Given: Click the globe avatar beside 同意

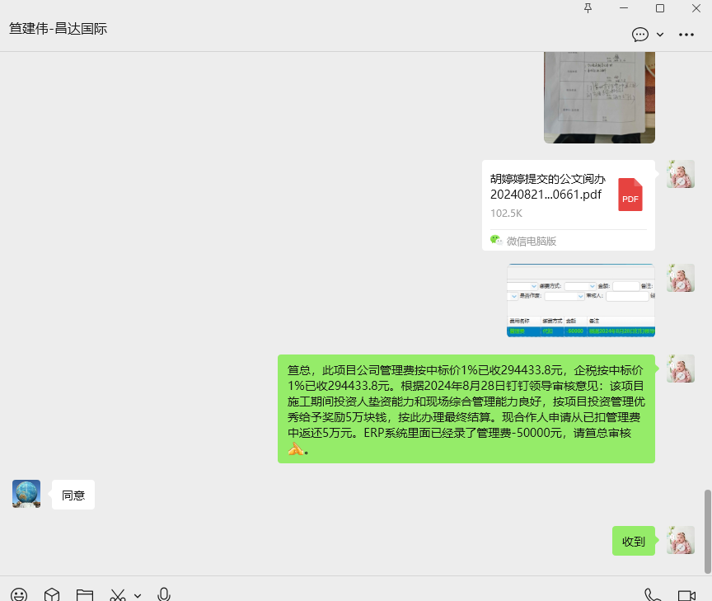Looking at the screenshot, I should 26,494.
